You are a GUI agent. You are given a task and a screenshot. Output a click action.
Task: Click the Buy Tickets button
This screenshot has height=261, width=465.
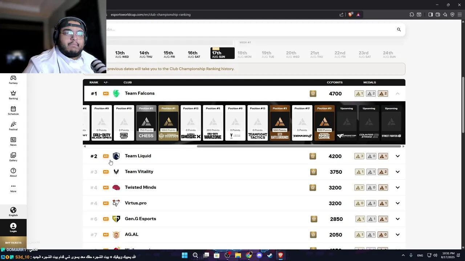[13, 243]
